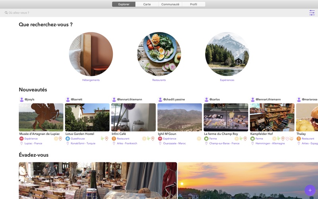Click location pin beside Champ-sur-Barse - France

[206, 143]
